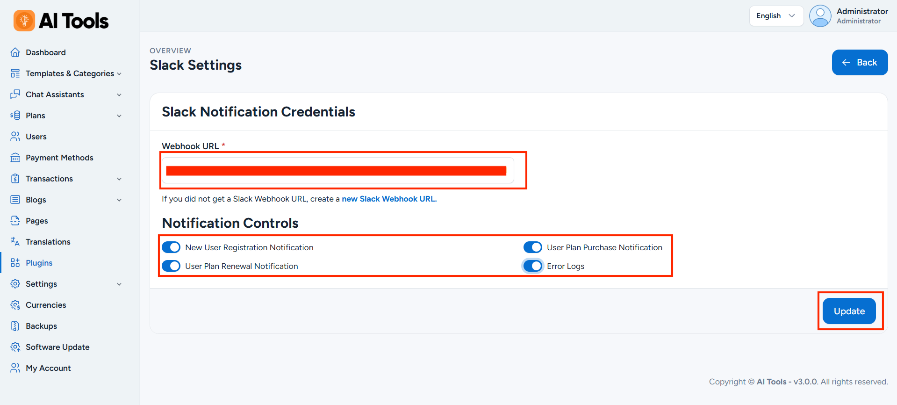Click the Slack Settings page heading
The height and width of the screenshot is (405, 897).
(195, 65)
